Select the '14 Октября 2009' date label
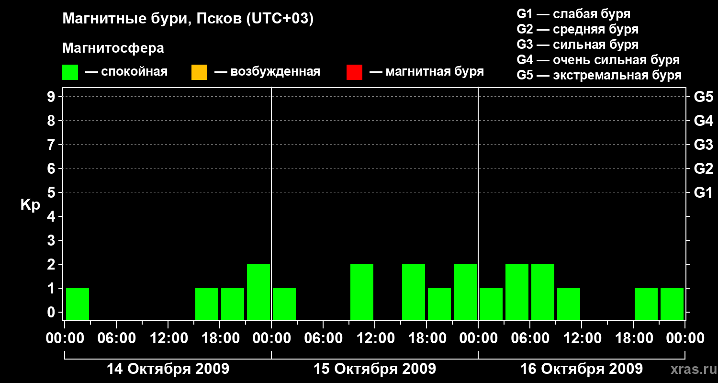This screenshot has height=383, width=718. click(x=168, y=369)
